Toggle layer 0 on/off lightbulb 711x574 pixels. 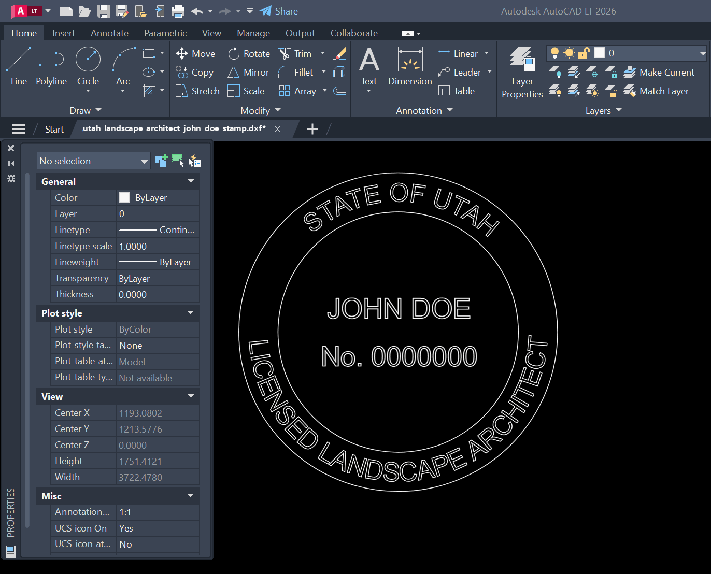(x=554, y=52)
